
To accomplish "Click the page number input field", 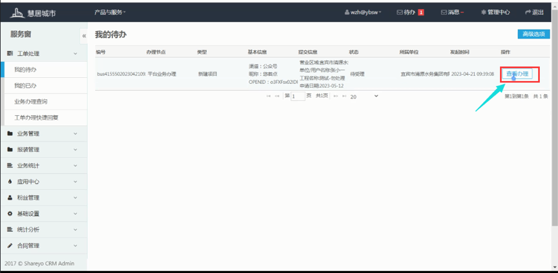I will [x=297, y=96].
